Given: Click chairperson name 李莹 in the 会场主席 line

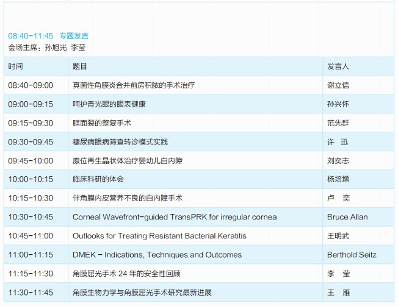Looking at the screenshot, I should click(78, 47).
